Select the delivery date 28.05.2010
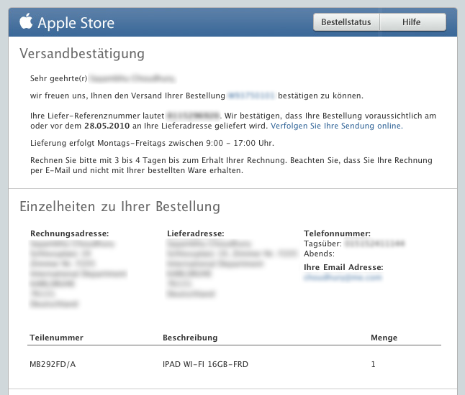 pyautogui.click(x=107, y=126)
